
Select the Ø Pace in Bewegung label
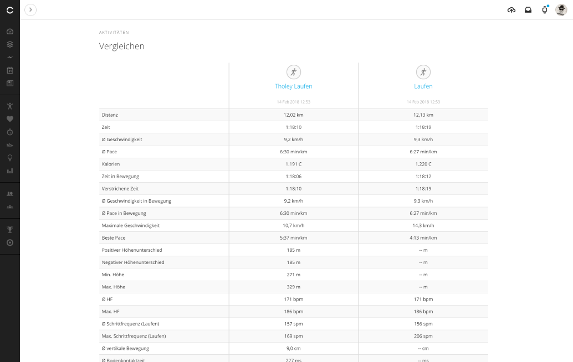[124, 213]
